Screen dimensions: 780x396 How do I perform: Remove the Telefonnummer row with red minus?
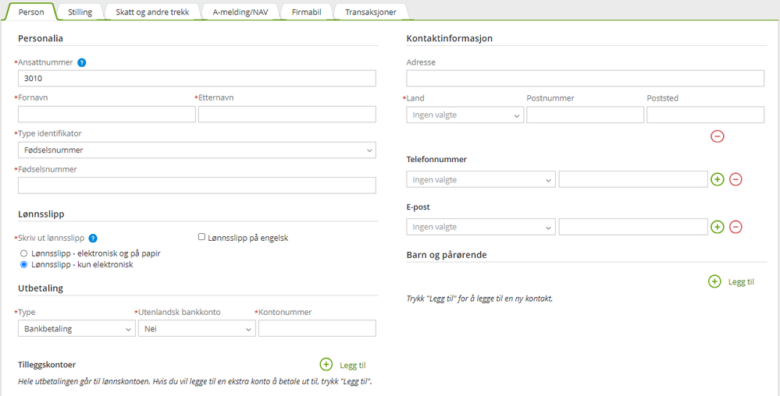(735, 179)
